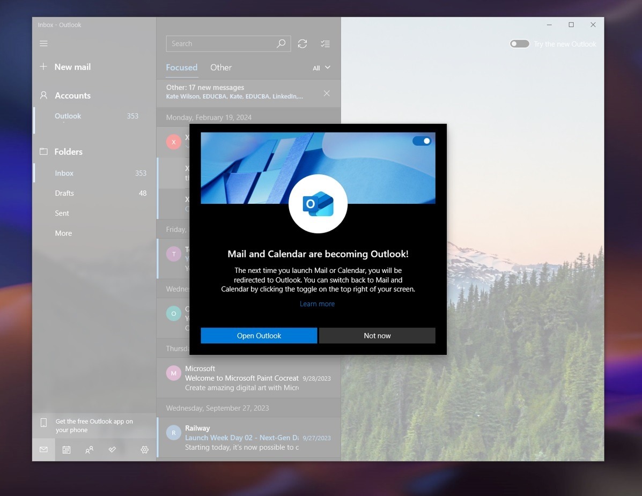
Task: Open the People icon in bottom navigation
Action: pos(89,449)
